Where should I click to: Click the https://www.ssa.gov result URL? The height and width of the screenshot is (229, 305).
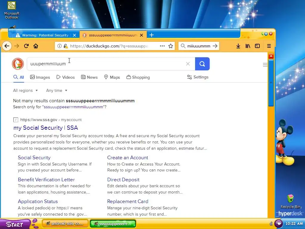pyautogui.click(x=39, y=120)
